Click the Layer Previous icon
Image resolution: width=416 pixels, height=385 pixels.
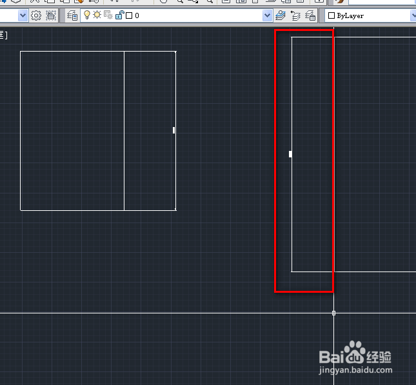click(x=295, y=15)
